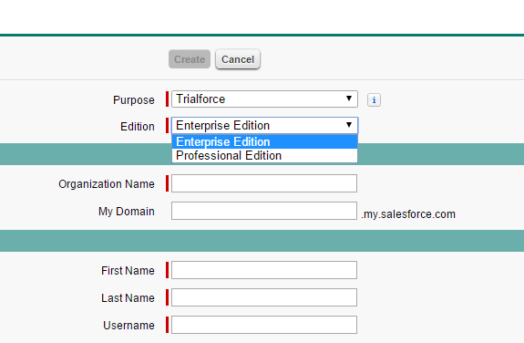The width and height of the screenshot is (524, 343).
Task: Cancel the org creation form
Action: click(x=238, y=59)
